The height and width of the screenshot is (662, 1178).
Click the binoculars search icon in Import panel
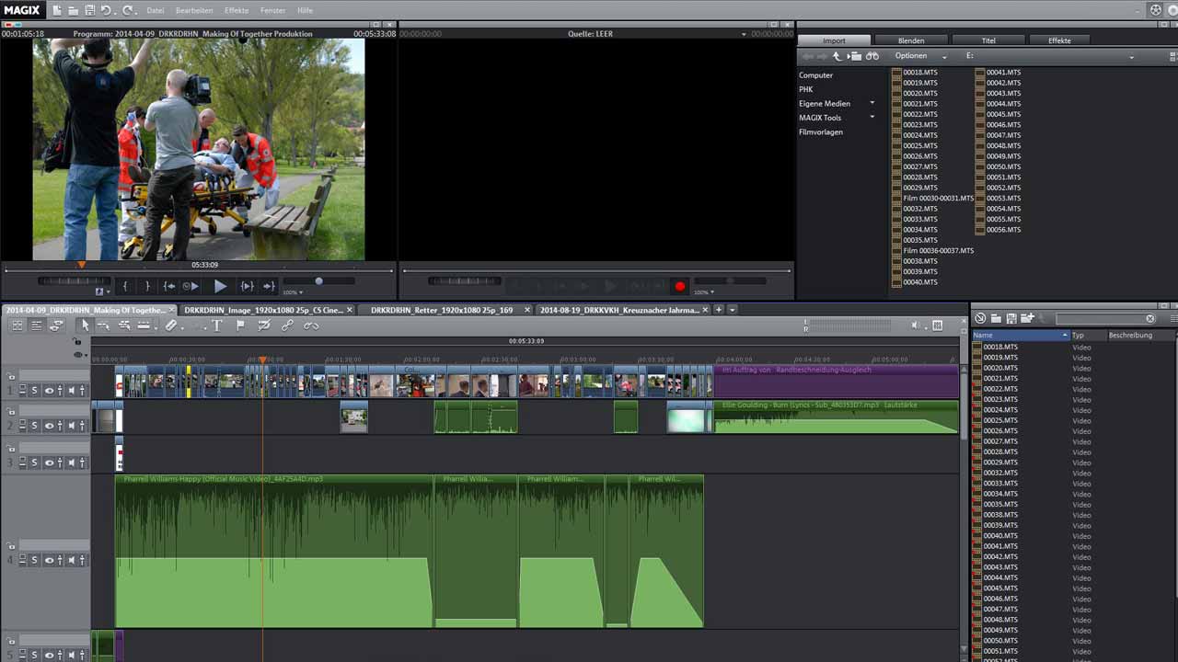[872, 56]
